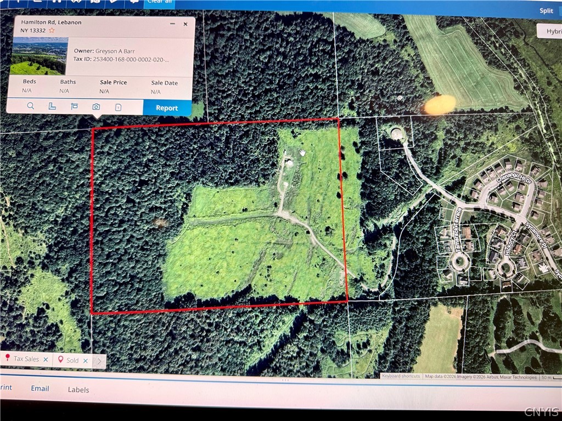Image resolution: width=562 pixels, height=421 pixels.
Task: Click the Baths label
Action: 68,82
